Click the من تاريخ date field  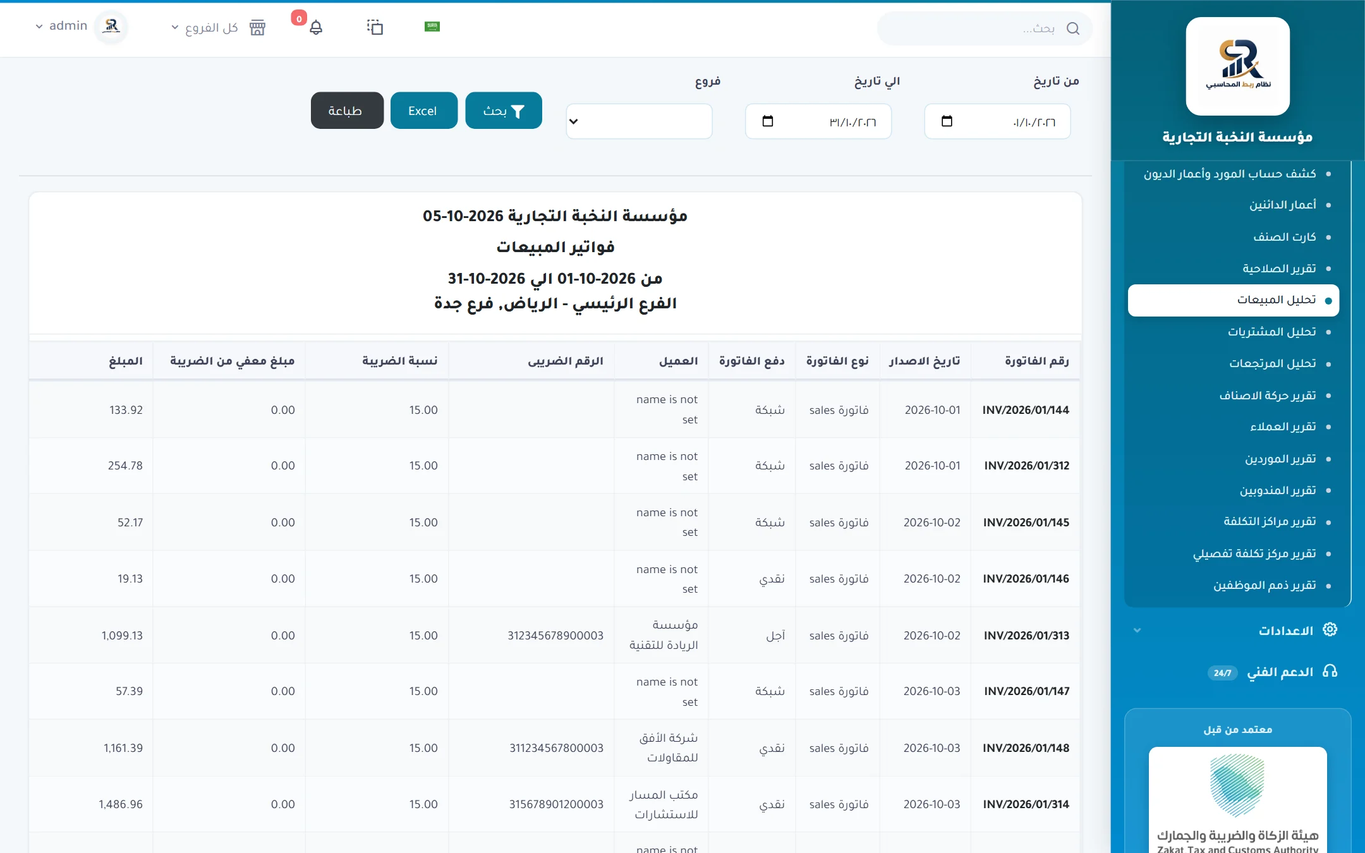tap(997, 121)
